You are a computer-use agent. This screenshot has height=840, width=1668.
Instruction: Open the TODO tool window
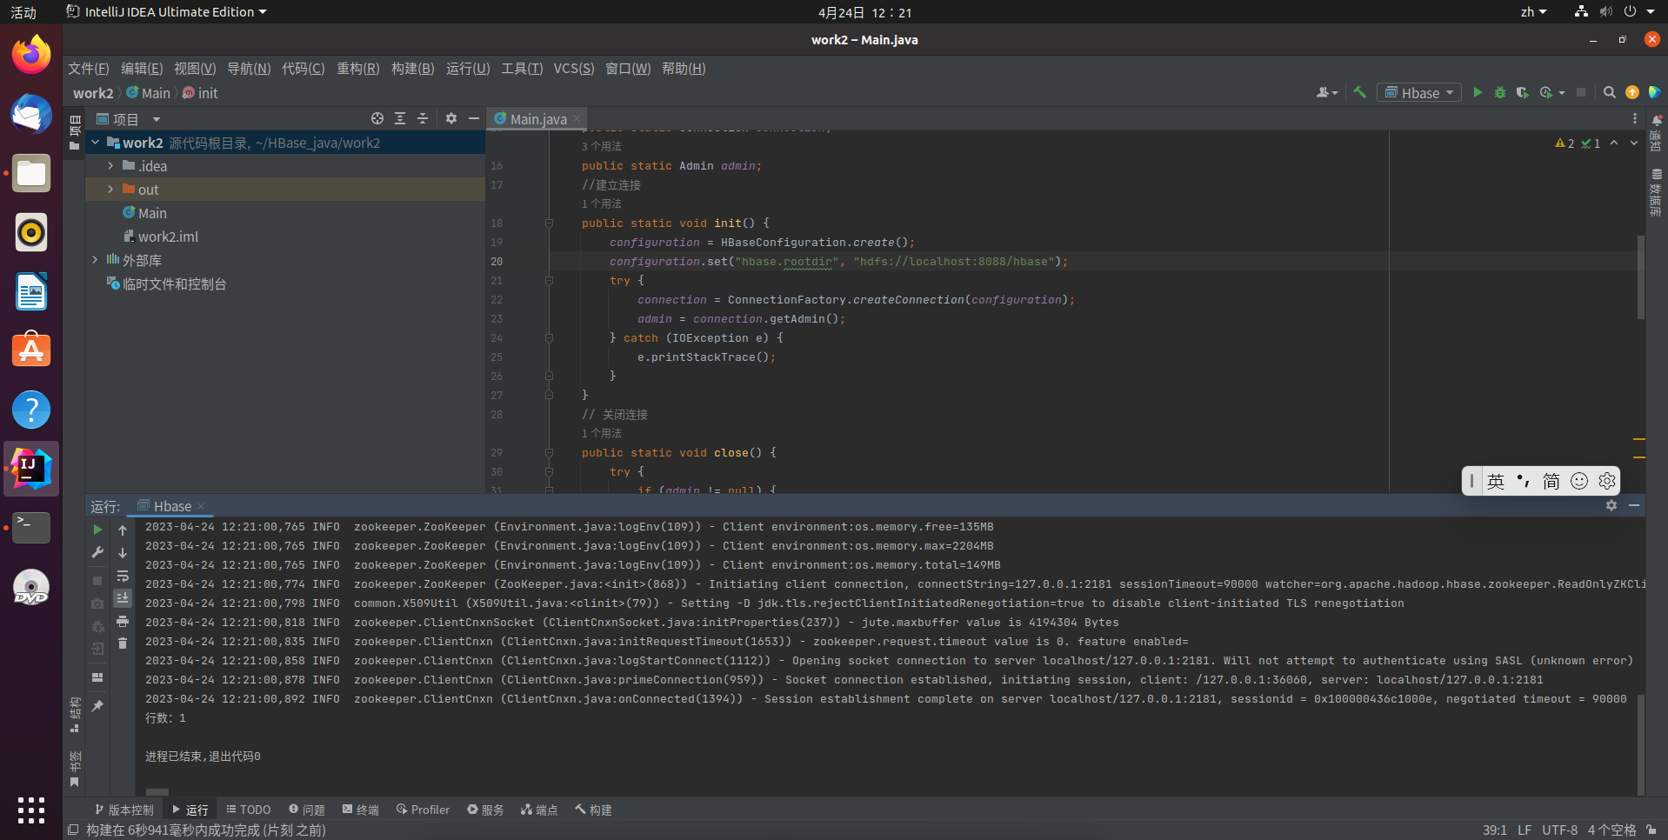[x=249, y=810]
